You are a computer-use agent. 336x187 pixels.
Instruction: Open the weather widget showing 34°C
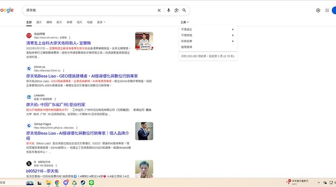[x=297, y=182]
